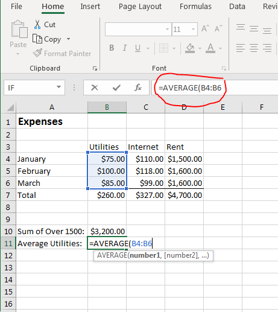Apply the Fill Color bucket
The height and width of the screenshot is (312, 278).
coord(190,48)
